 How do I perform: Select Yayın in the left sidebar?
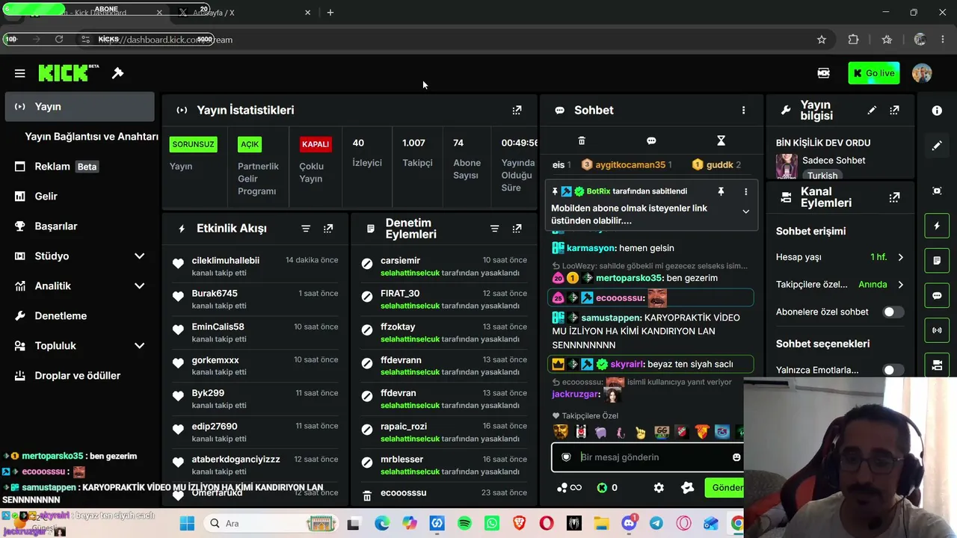[79, 107]
